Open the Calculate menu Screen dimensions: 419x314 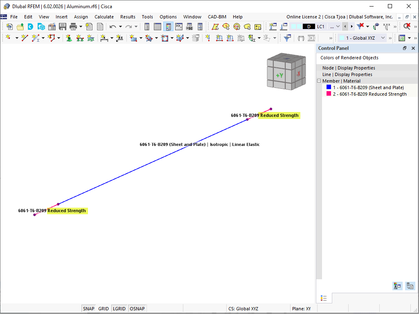point(104,16)
